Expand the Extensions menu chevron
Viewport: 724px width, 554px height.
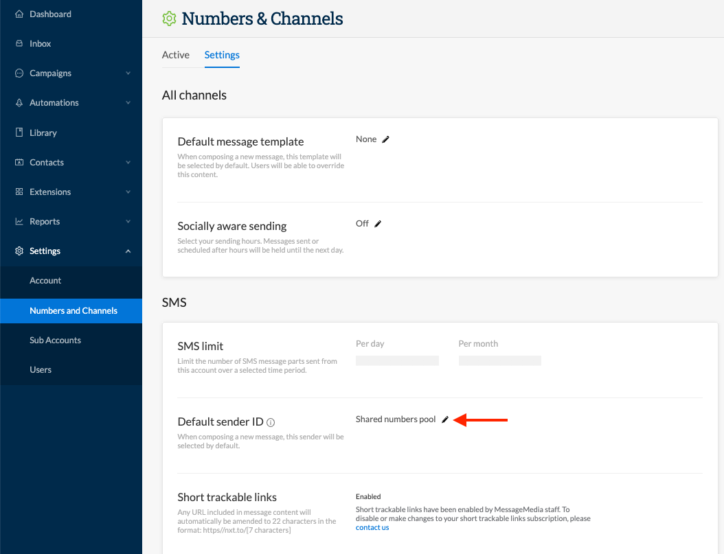pyautogui.click(x=128, y=192)
